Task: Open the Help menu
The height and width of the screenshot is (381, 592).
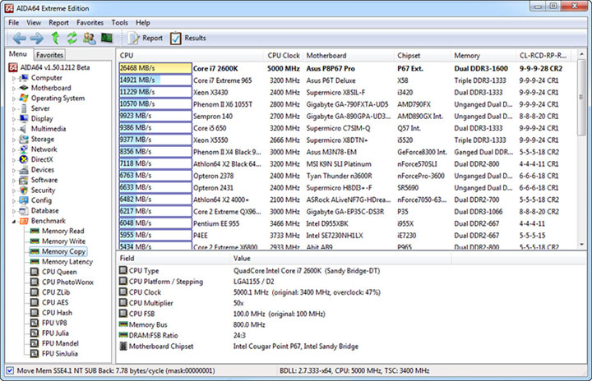Action: tap(143, 23)
